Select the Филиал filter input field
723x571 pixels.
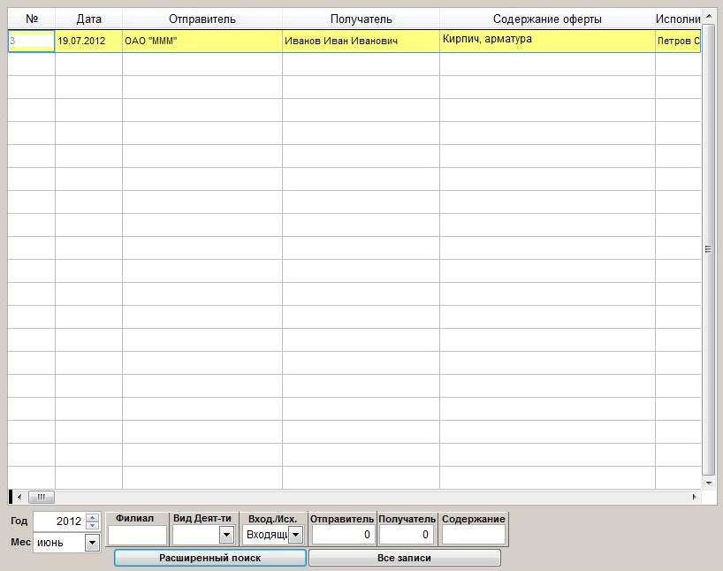click(x=137, y=535)
